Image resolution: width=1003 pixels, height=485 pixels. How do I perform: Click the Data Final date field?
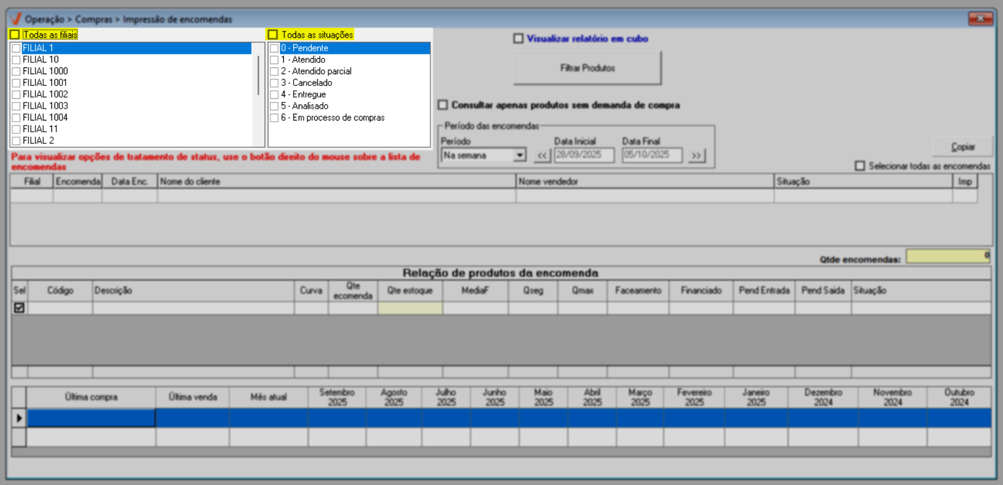(x=651, y=155)
